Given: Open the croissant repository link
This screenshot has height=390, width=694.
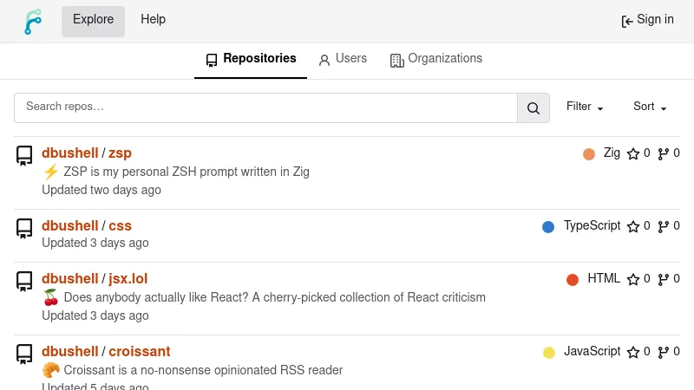Looking at the screenshot, I should click(x=139, y=352).
